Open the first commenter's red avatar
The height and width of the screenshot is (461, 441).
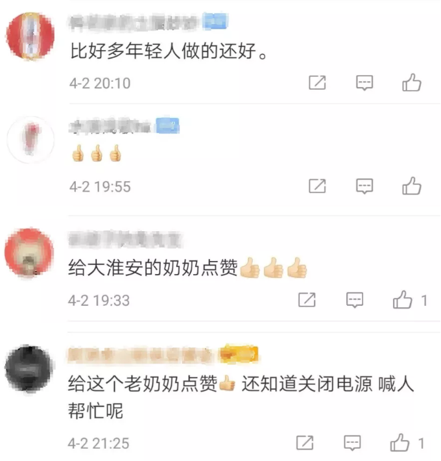[x=30, y=36]
